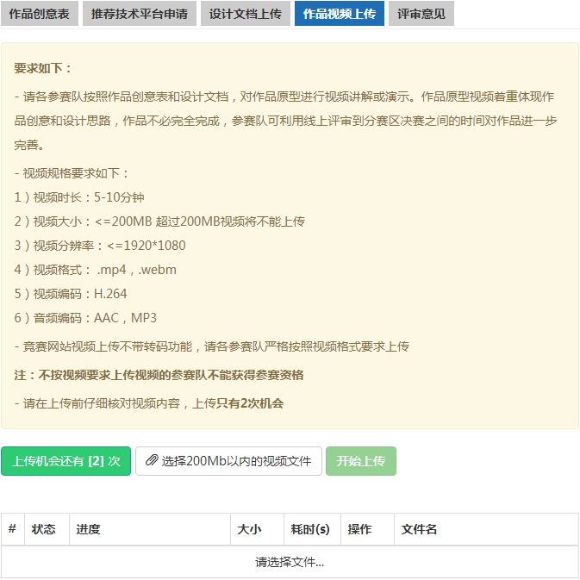Select the 作品视频上传 tab
Screen dimensions: 580x580
(x=340, y=14)
